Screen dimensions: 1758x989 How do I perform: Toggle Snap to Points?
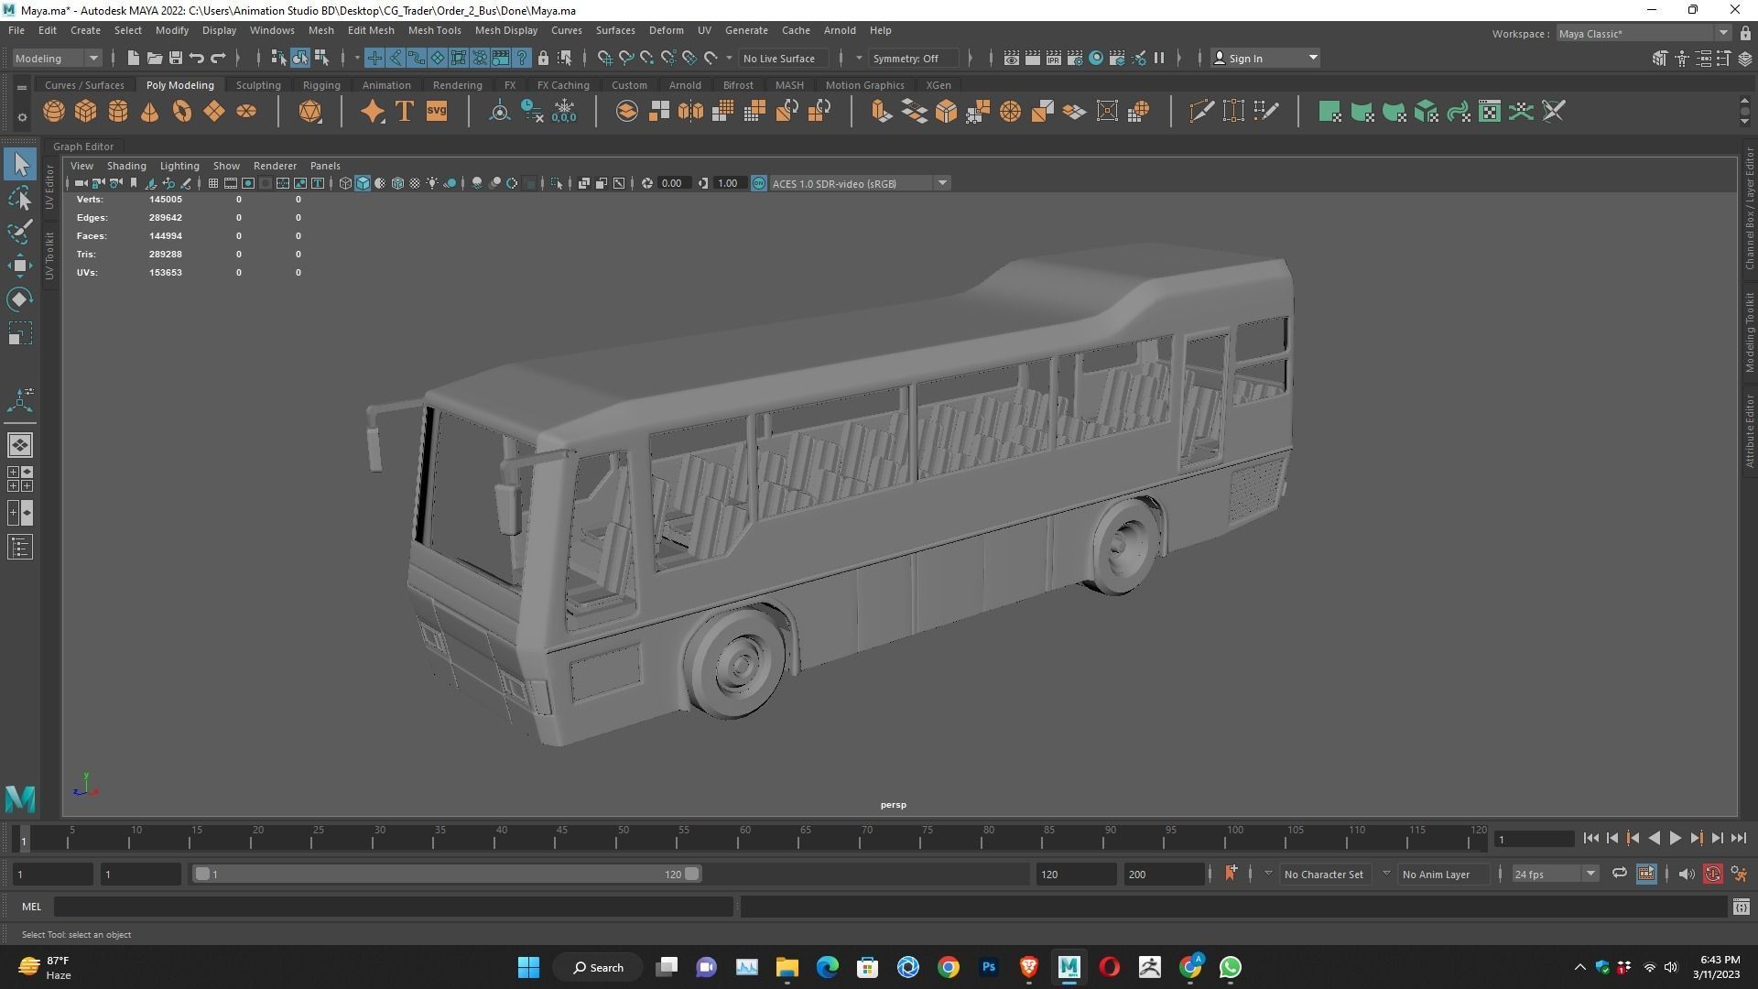point(647,58)
